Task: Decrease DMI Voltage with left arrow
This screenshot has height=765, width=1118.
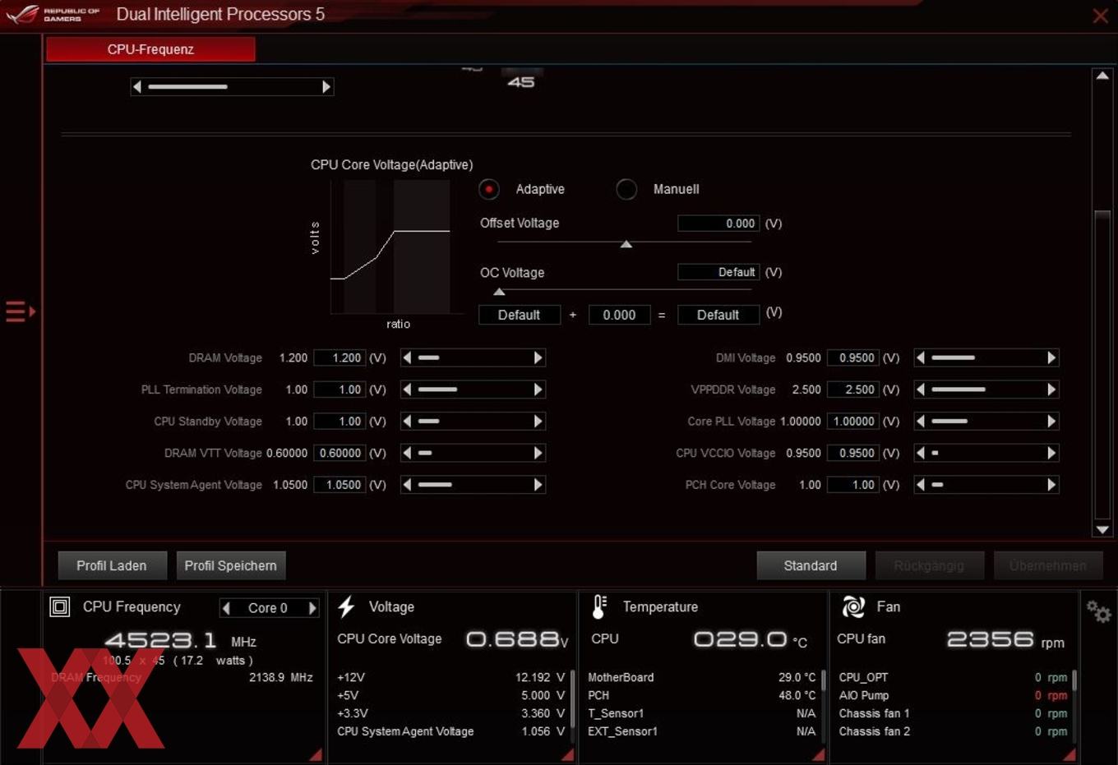Action: coord(921,357)
